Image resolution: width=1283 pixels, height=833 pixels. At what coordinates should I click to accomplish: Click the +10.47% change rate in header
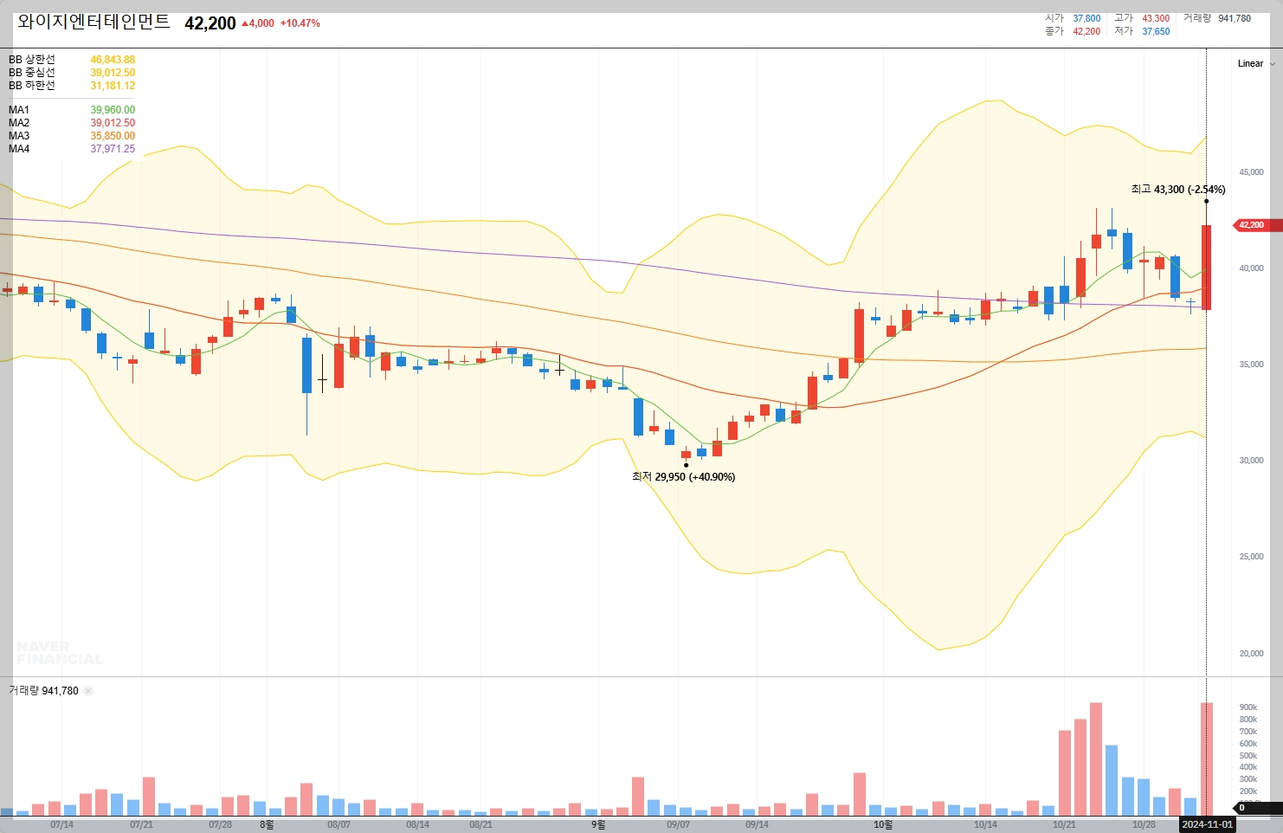(300, 23)
